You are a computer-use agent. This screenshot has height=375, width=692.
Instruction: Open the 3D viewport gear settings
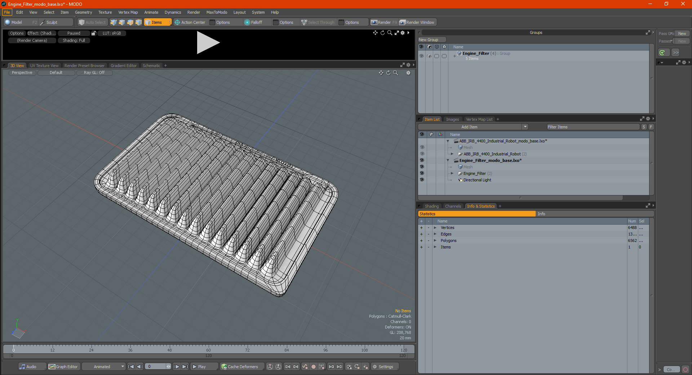tap(408, 73)
